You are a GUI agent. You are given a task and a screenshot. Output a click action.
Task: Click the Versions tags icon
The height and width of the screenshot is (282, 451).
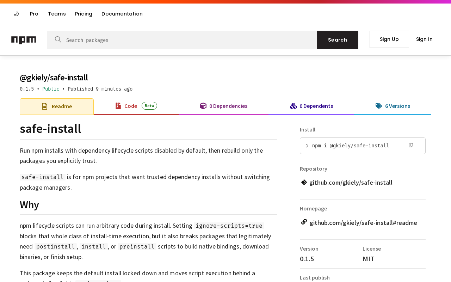tap(379, 106)
